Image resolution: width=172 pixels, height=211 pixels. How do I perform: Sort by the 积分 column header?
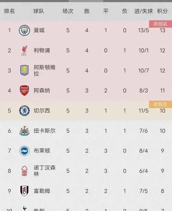tap(162, 11)
